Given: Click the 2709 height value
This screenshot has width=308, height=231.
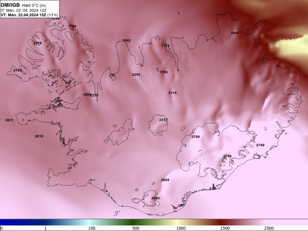Looking at the screenshot, I should click(x=196, y=137).
